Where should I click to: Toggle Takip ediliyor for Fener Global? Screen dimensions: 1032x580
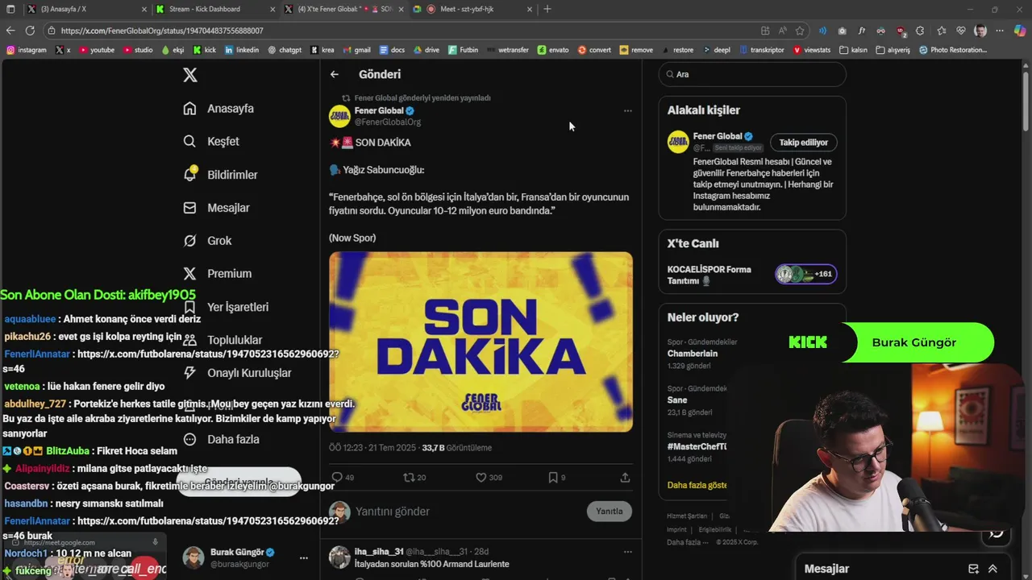pyautogui.click(x=803, y=143)
